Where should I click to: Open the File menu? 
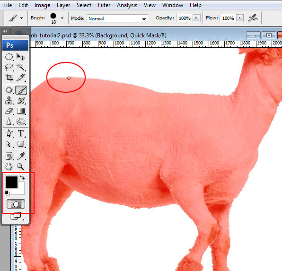pos(8,5)
